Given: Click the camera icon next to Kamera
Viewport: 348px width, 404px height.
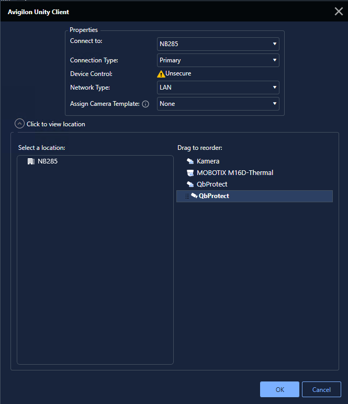Looking at the screenshot, I should tap(190, 161).
